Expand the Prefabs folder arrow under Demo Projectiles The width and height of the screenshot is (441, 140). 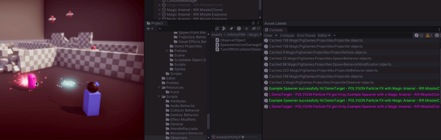[x=167, y=51]
